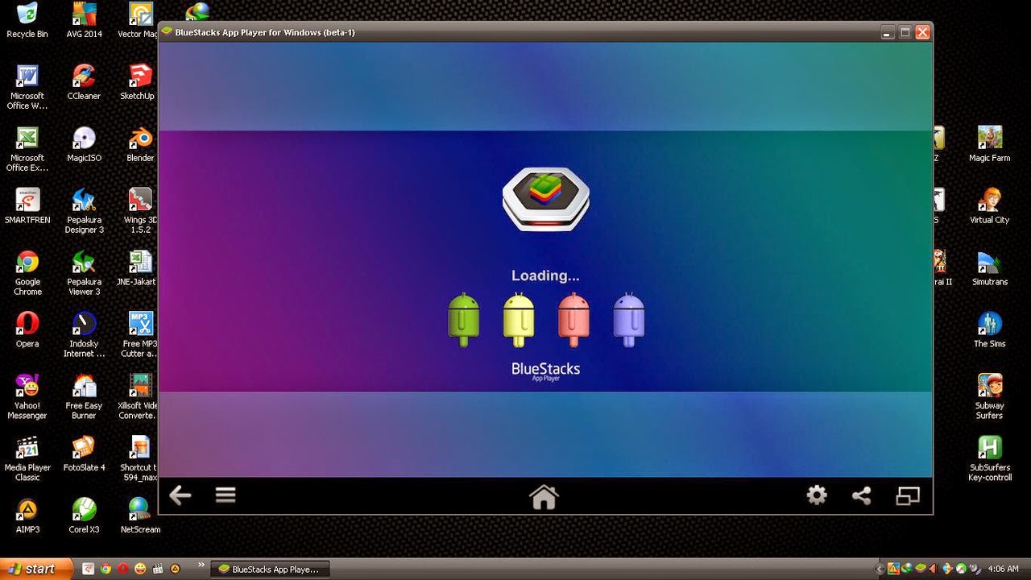The image size is (1031, 580).
Task: Click Opera icon in quick launch bar
Action: pyautogui.click(x=123, y=569)
